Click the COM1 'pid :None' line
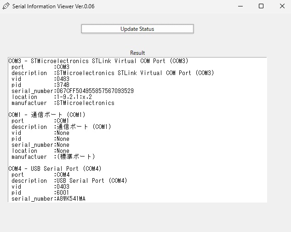Viewport: 291px width, 232px height. tap(40, 139)
